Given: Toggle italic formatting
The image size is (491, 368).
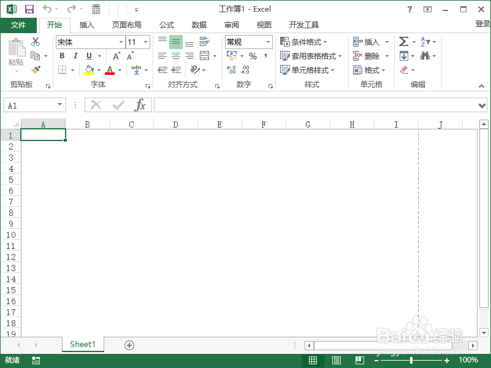Looking at the screenshot, I should coord(75,56).
